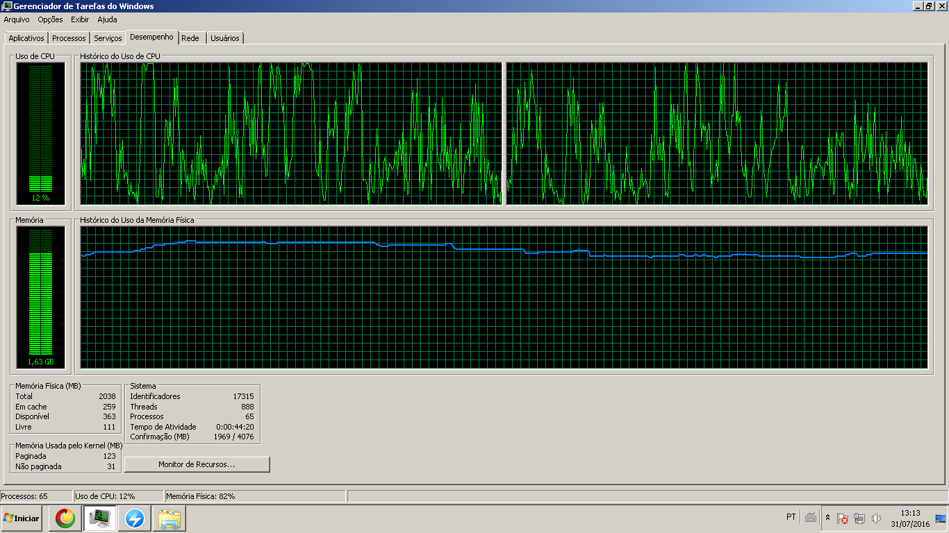Minimize the Task Manager window

917,6
